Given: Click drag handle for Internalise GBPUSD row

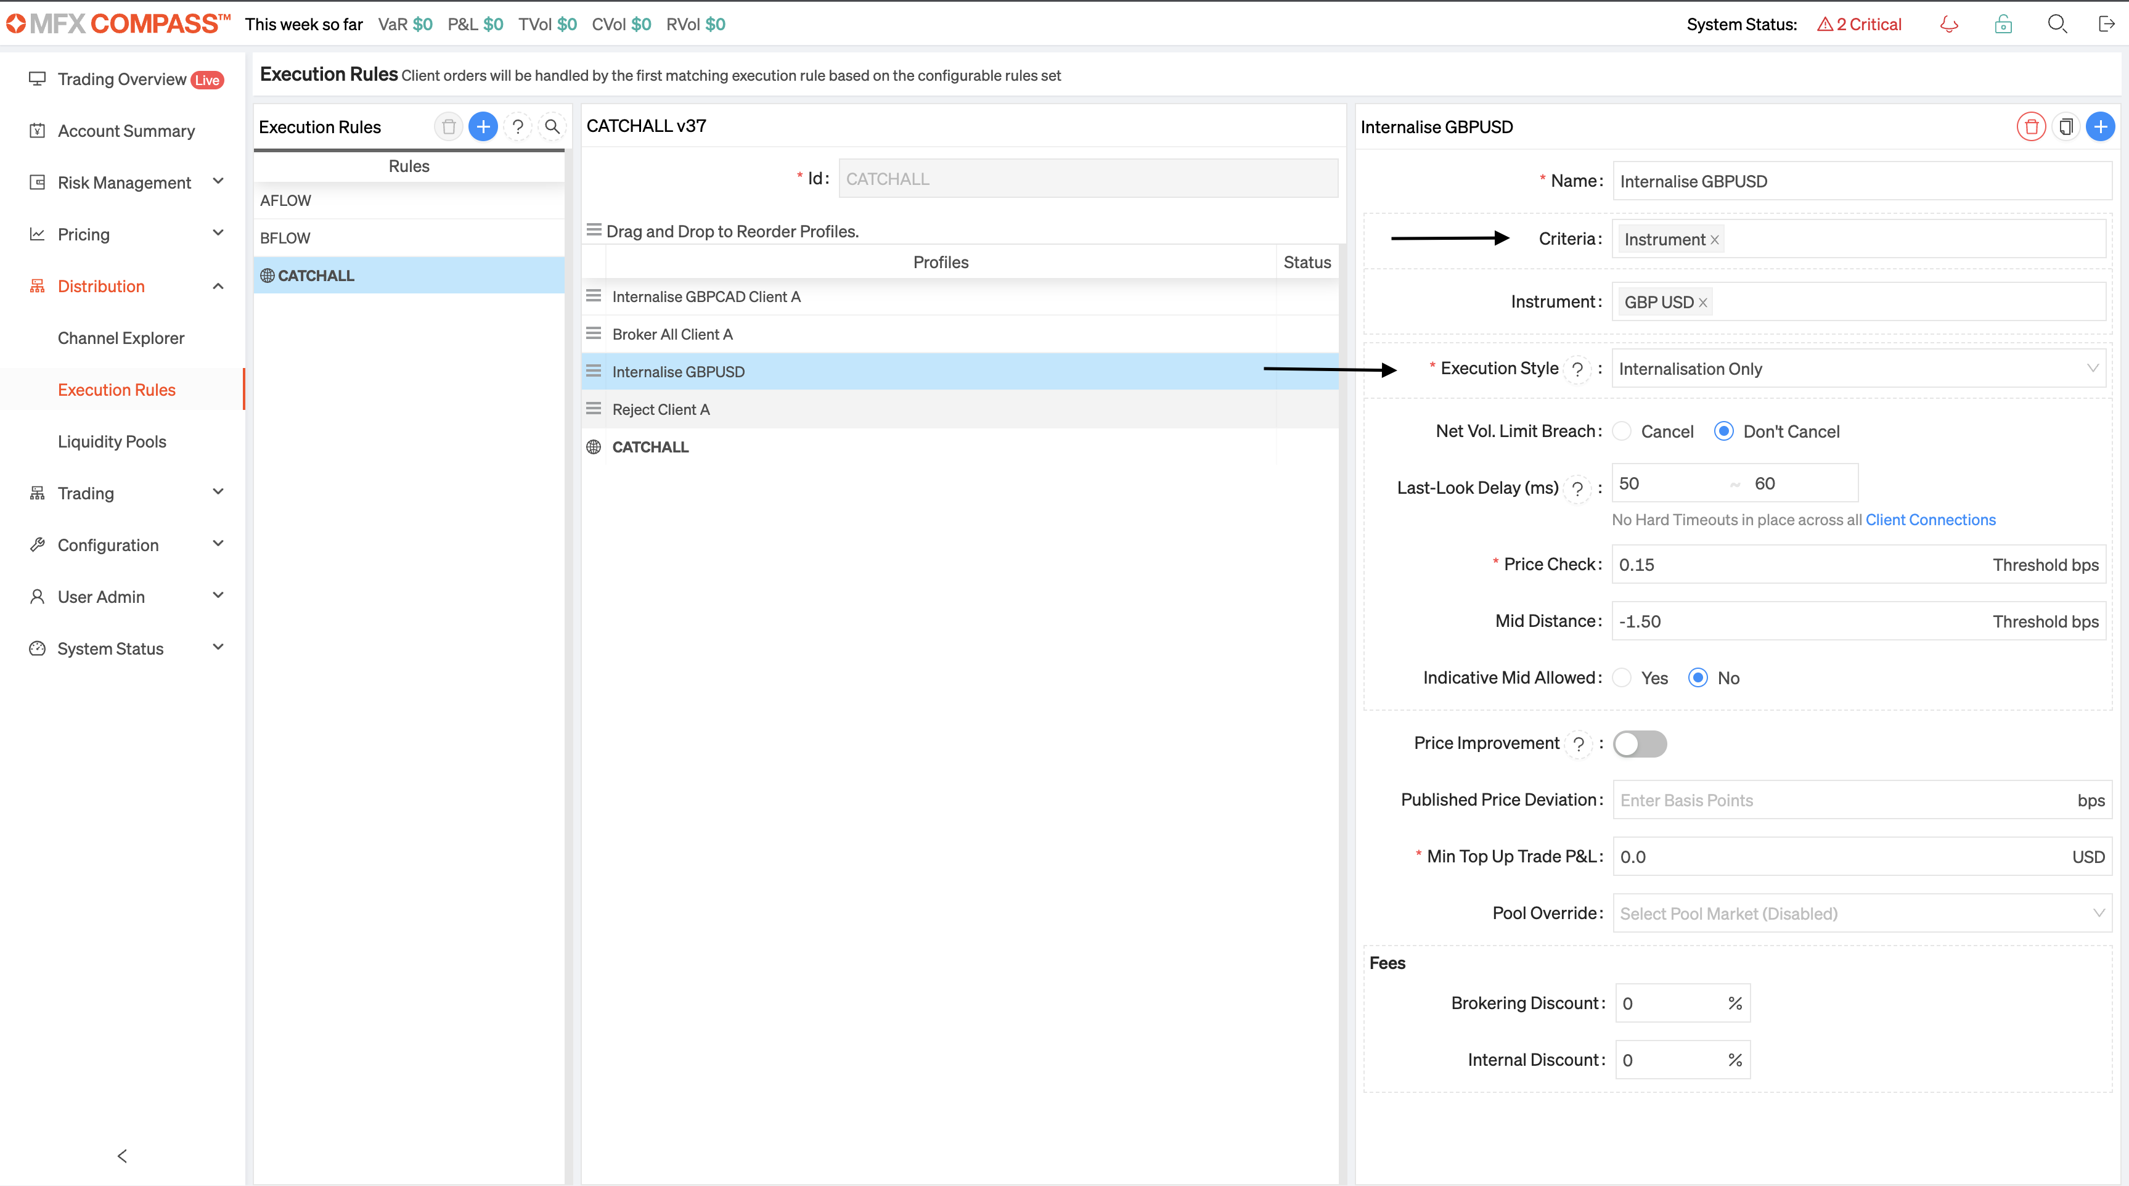Looking at the screenshot, I should (x=594, y=371).
